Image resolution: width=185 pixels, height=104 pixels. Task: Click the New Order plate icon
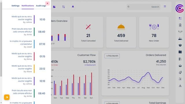[154, 27]
